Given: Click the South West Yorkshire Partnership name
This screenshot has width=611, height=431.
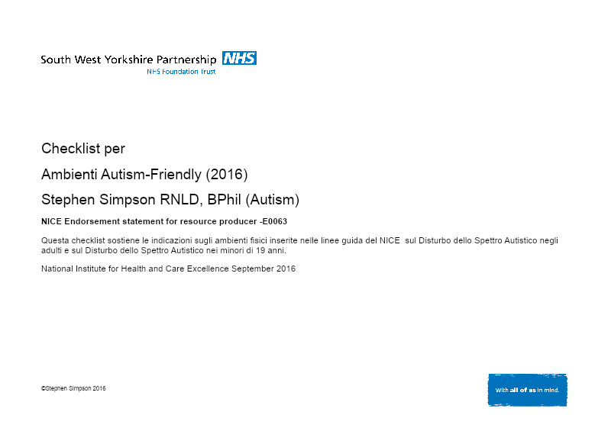Looking at the screenshot, I should click(x=129, y=59).
